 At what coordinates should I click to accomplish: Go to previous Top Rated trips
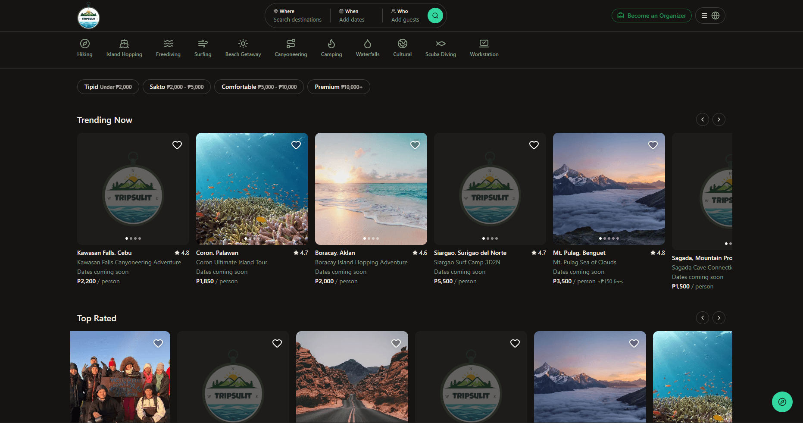coord(703,318)
